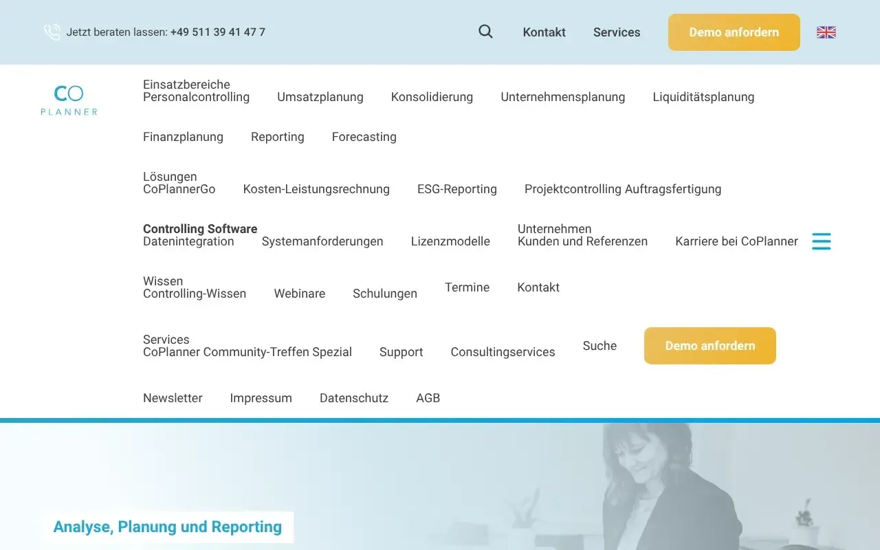
Task: Open the Kontakt menu item in the header
Action: coord(544,32)
